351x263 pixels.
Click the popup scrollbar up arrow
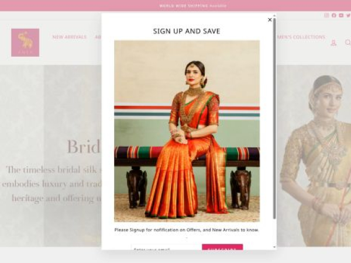pos(274,15)
